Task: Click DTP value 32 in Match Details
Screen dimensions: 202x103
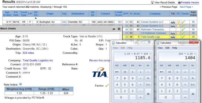Action: point(49,68)
